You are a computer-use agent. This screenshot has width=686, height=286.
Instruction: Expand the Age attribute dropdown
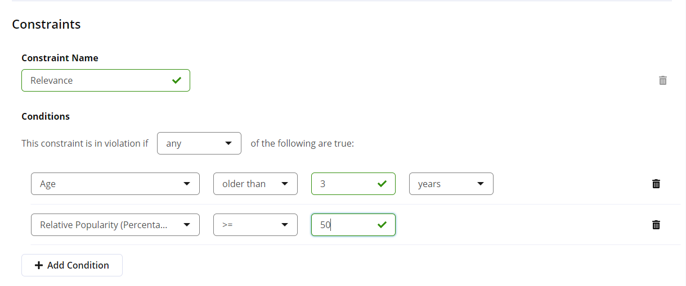[x=115, y=184]
